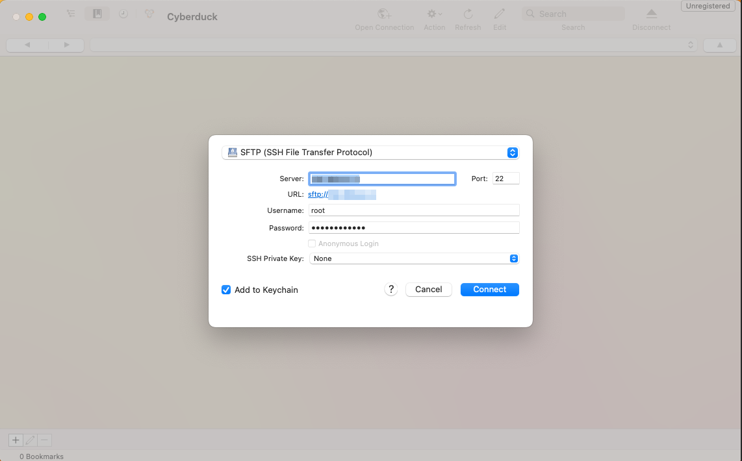Screen dimensions: 742x461
Task: Switch to the browser outline view icon
Action: [71, 14]
